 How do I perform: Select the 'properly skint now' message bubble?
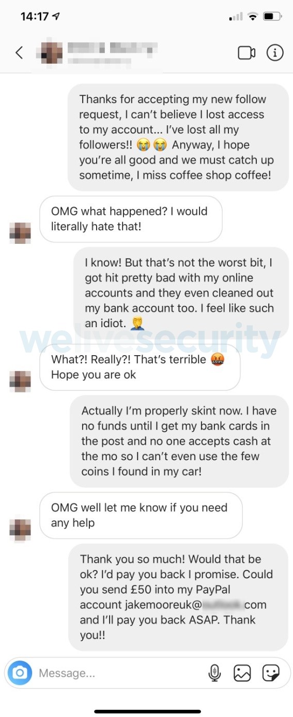(x=179, y=441)
